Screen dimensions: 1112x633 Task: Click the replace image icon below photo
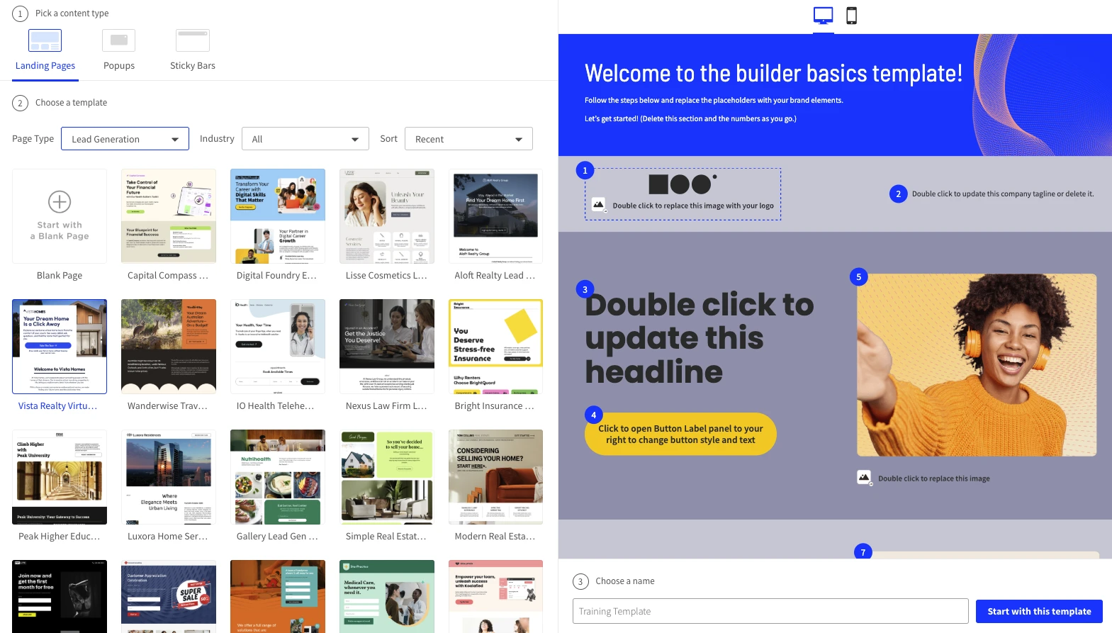864,478
